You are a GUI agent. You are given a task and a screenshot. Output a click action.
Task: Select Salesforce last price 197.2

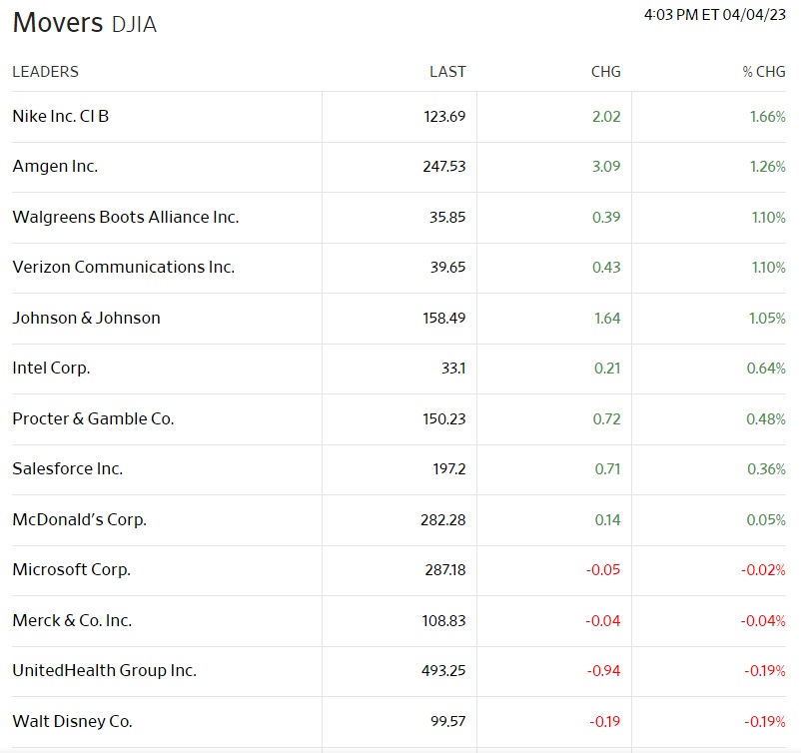pyautogui.click(x=449, y=469)
